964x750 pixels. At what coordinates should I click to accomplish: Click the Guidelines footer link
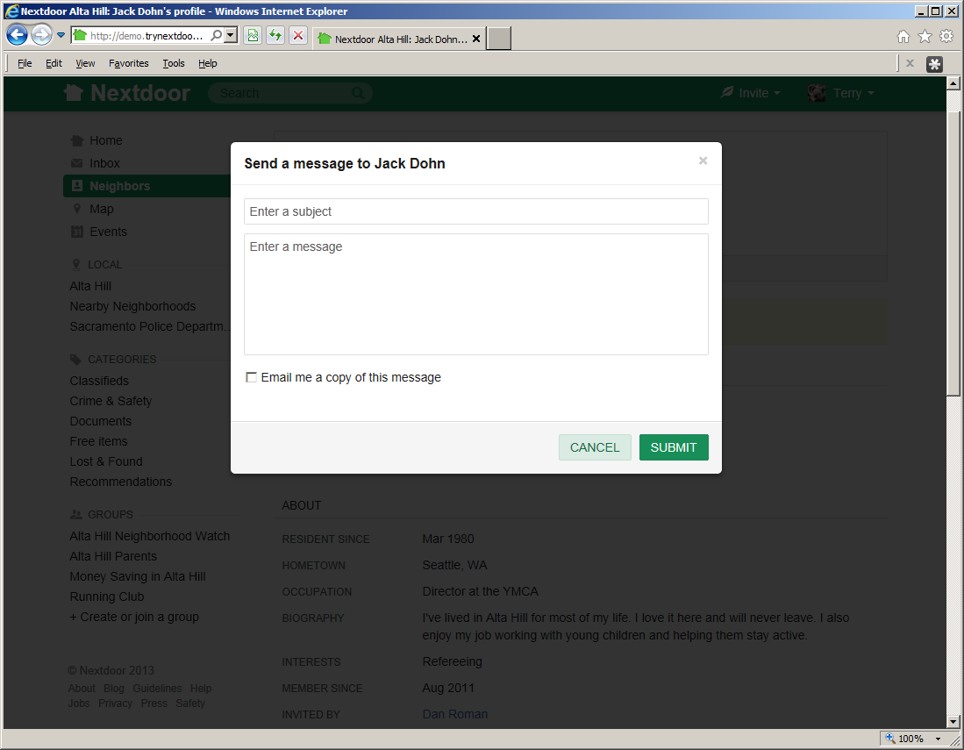coord(157,689)
